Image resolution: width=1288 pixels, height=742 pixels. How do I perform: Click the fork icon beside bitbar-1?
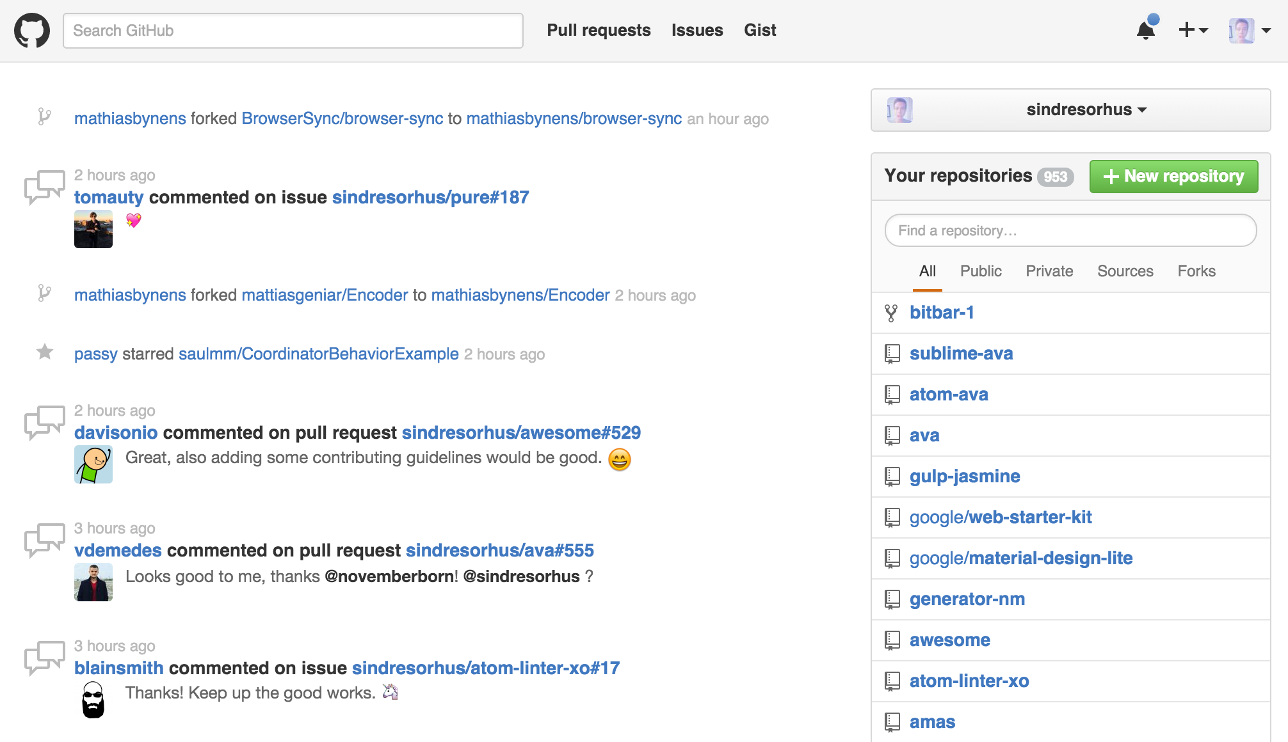coord(891,313)
